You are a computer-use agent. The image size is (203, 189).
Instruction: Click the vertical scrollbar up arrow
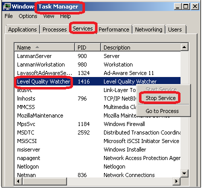click(x=184, y=47)
